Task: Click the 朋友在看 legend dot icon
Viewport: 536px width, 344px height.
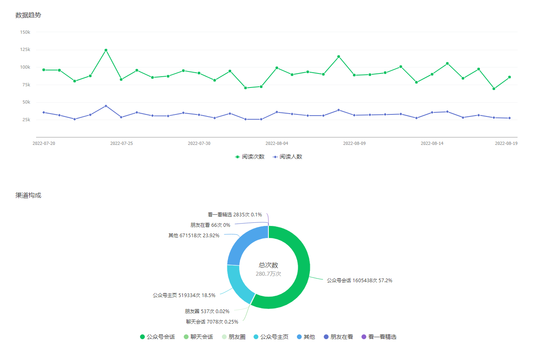Action: pyautogui.click(x=326, y=337)
